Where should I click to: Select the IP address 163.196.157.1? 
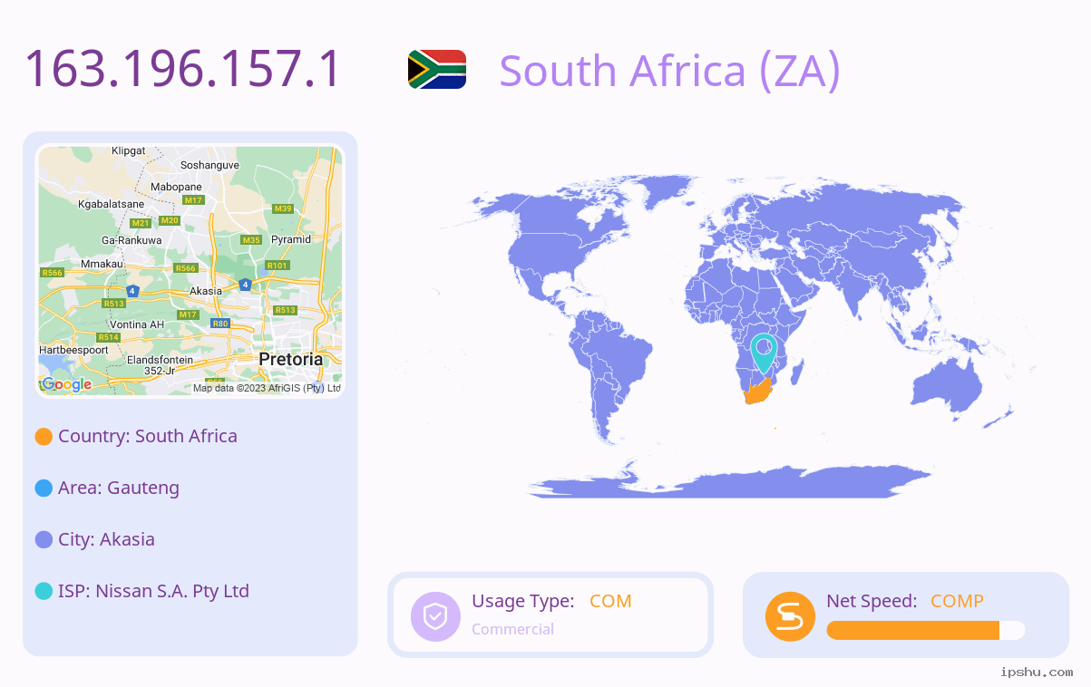click(182, 69)
